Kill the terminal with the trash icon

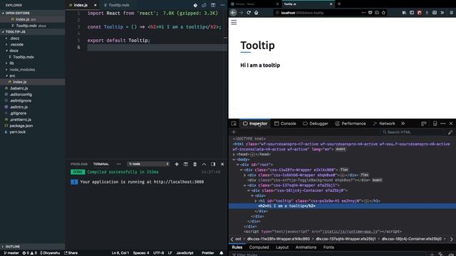pyautogui.click(x=195, y=164)
